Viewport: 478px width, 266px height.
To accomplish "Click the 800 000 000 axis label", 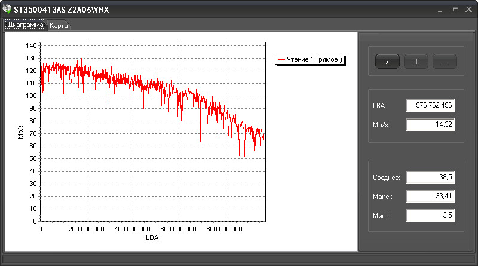I will pyautogui.click(x=225, y=229).
